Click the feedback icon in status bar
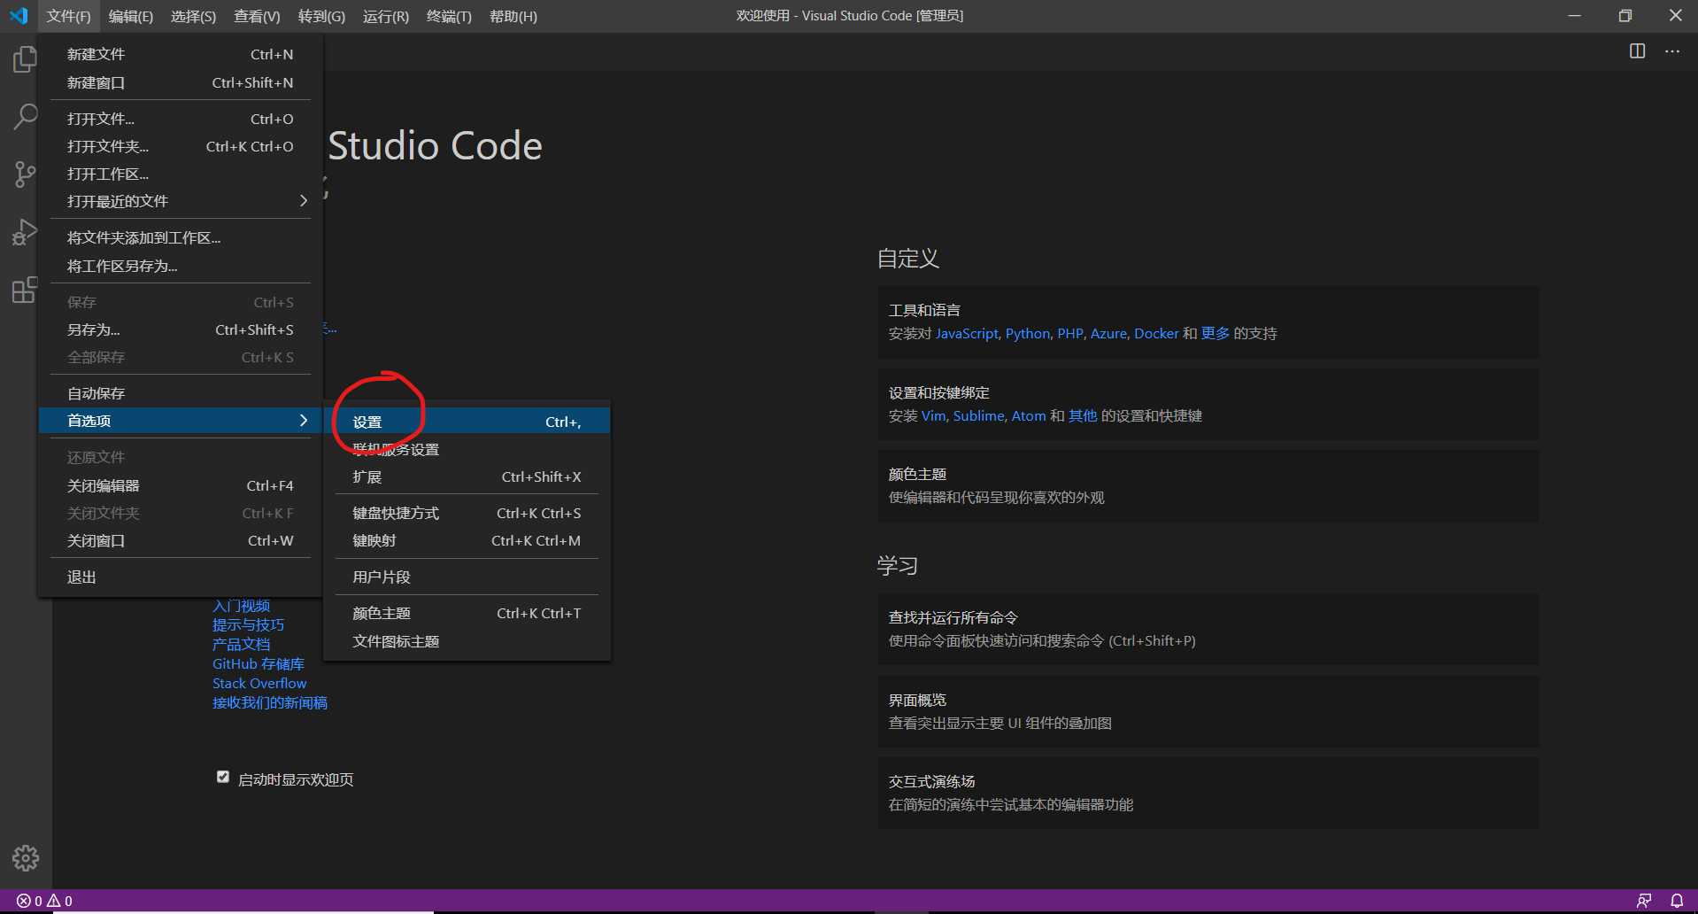1698x914 pixels. click(1644, 901)
